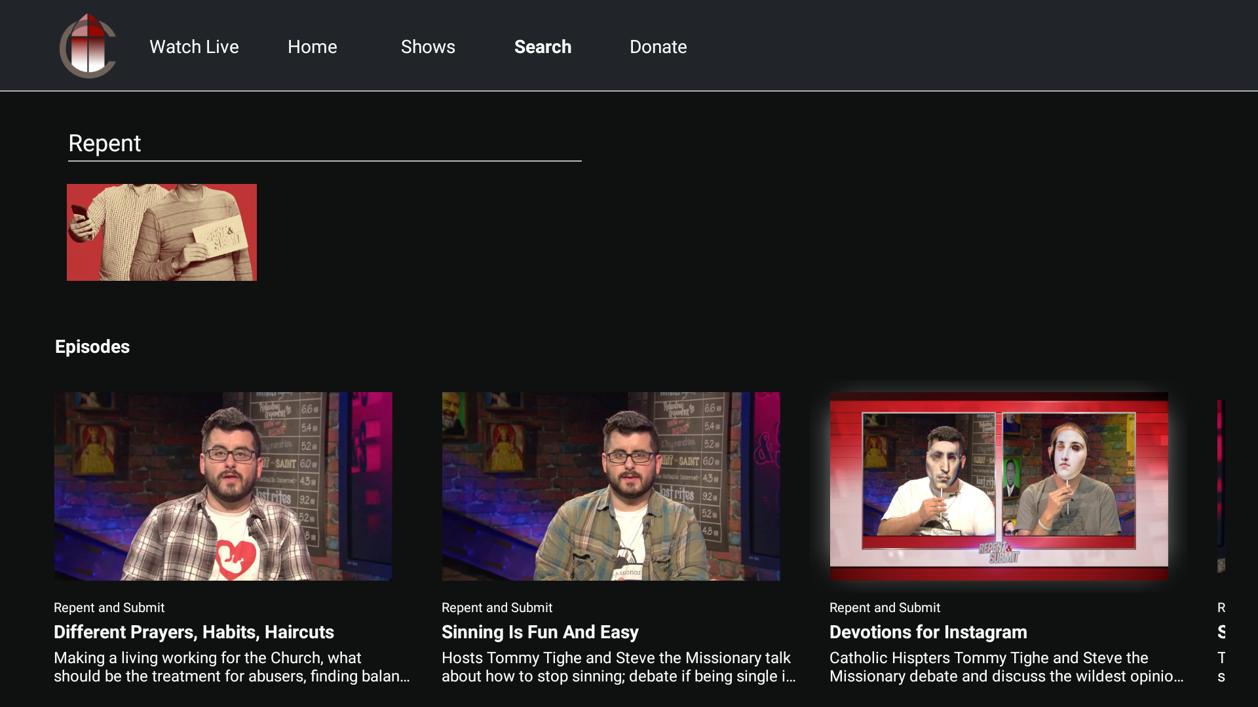This screenshot has width=1258, height=707.
Task: Open the Repent and Submit show thumbnail
Action: [x=161, y=232]
